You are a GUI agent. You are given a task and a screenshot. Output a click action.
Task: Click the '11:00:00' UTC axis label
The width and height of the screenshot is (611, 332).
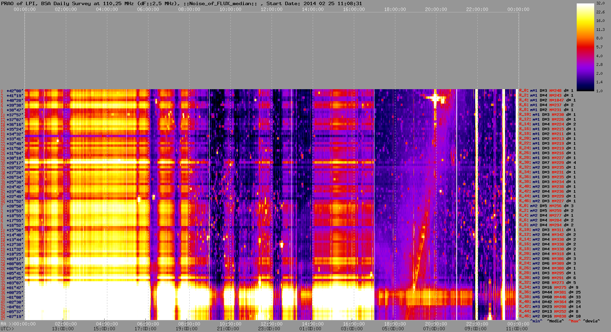[517, 329]
